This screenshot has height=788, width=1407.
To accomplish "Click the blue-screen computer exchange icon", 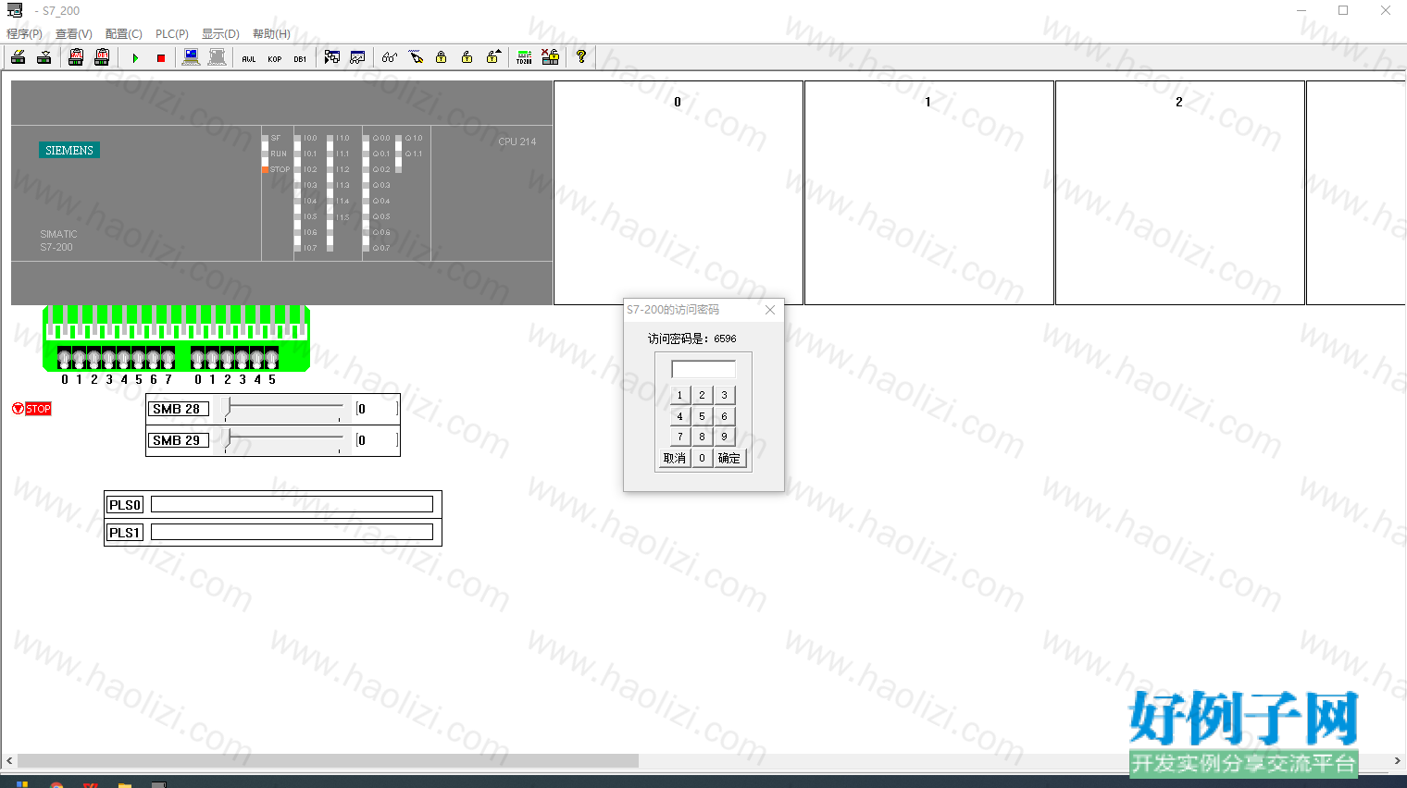I will click(191, 57).
